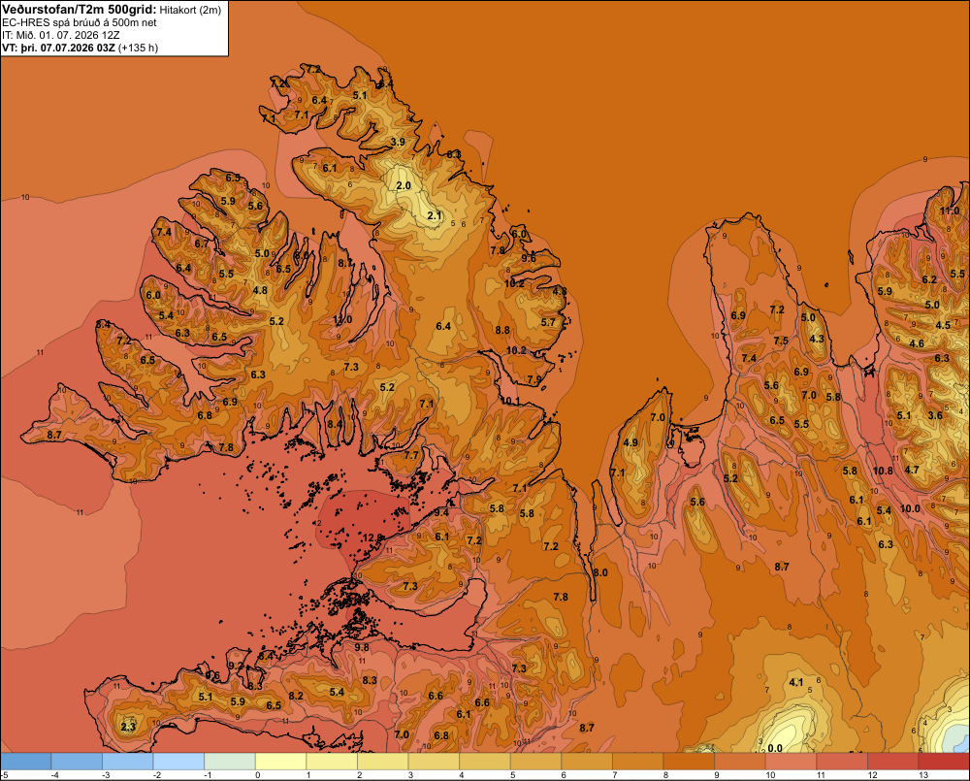This screenshot has width=970, height=781.
Task: Click the '4.3' temperature value on the map
Action: point(817,339)
